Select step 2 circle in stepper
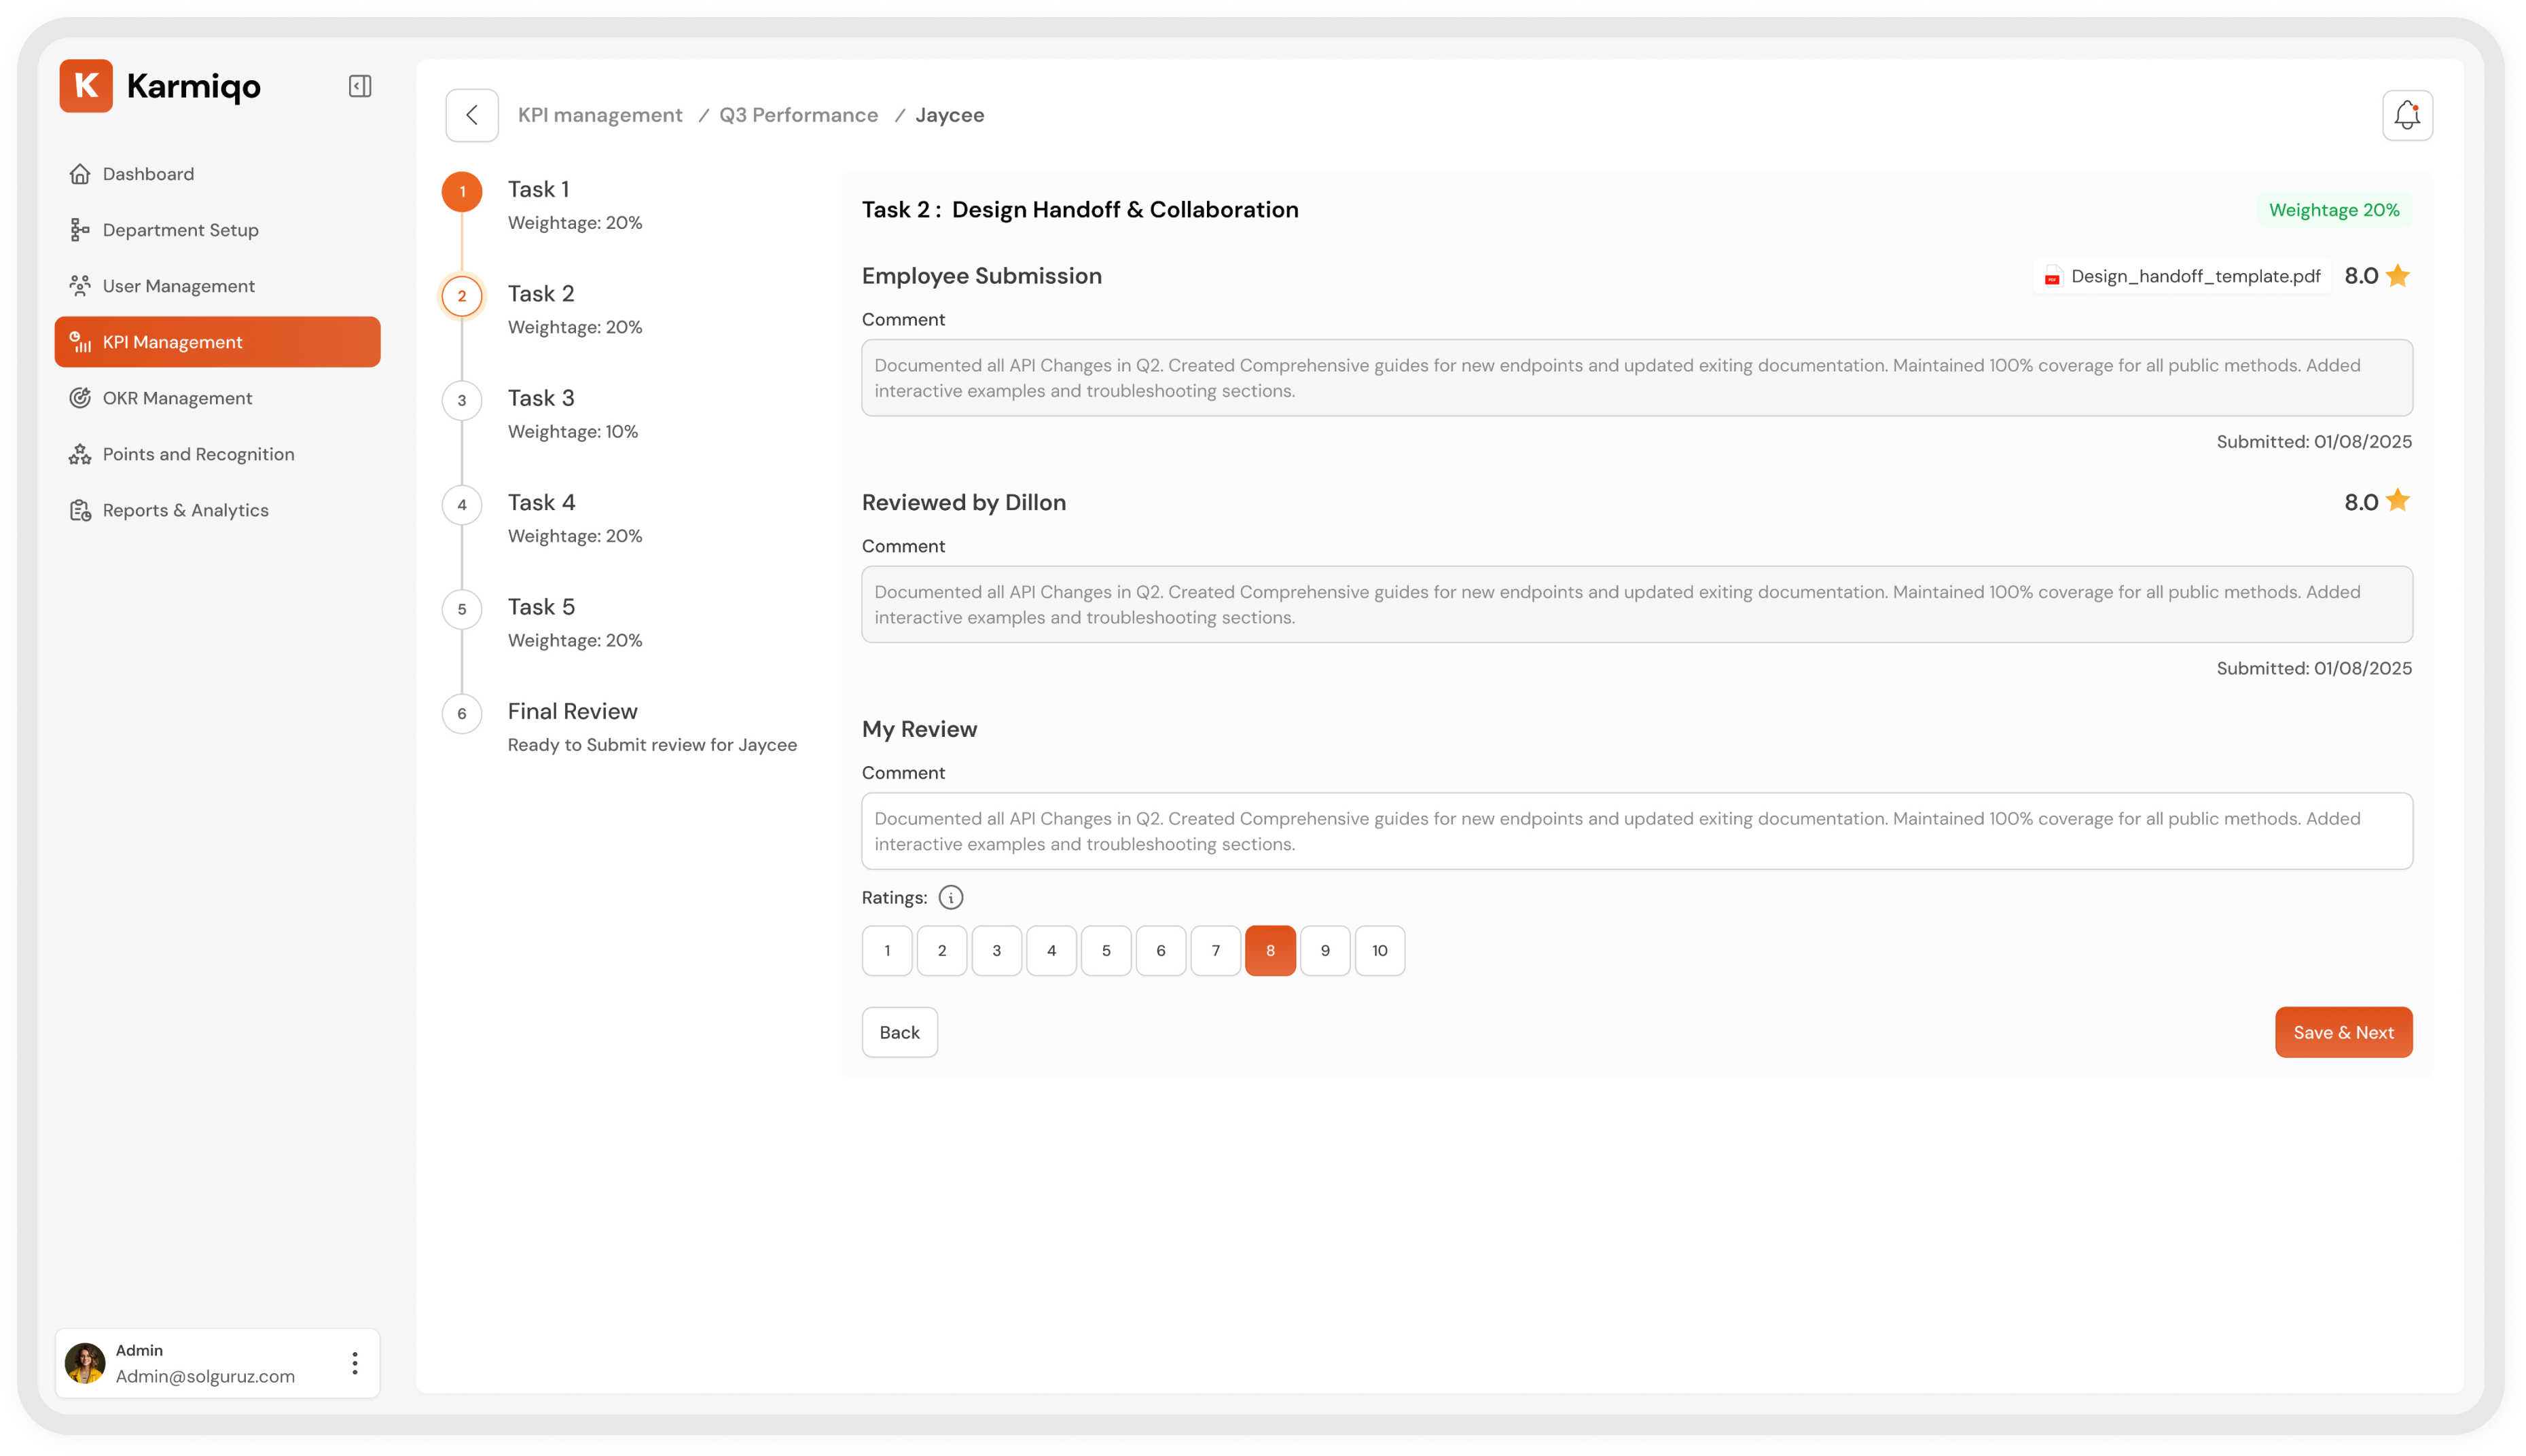The height and width of the screenshot is (1456, 2526). pos(462,296)
